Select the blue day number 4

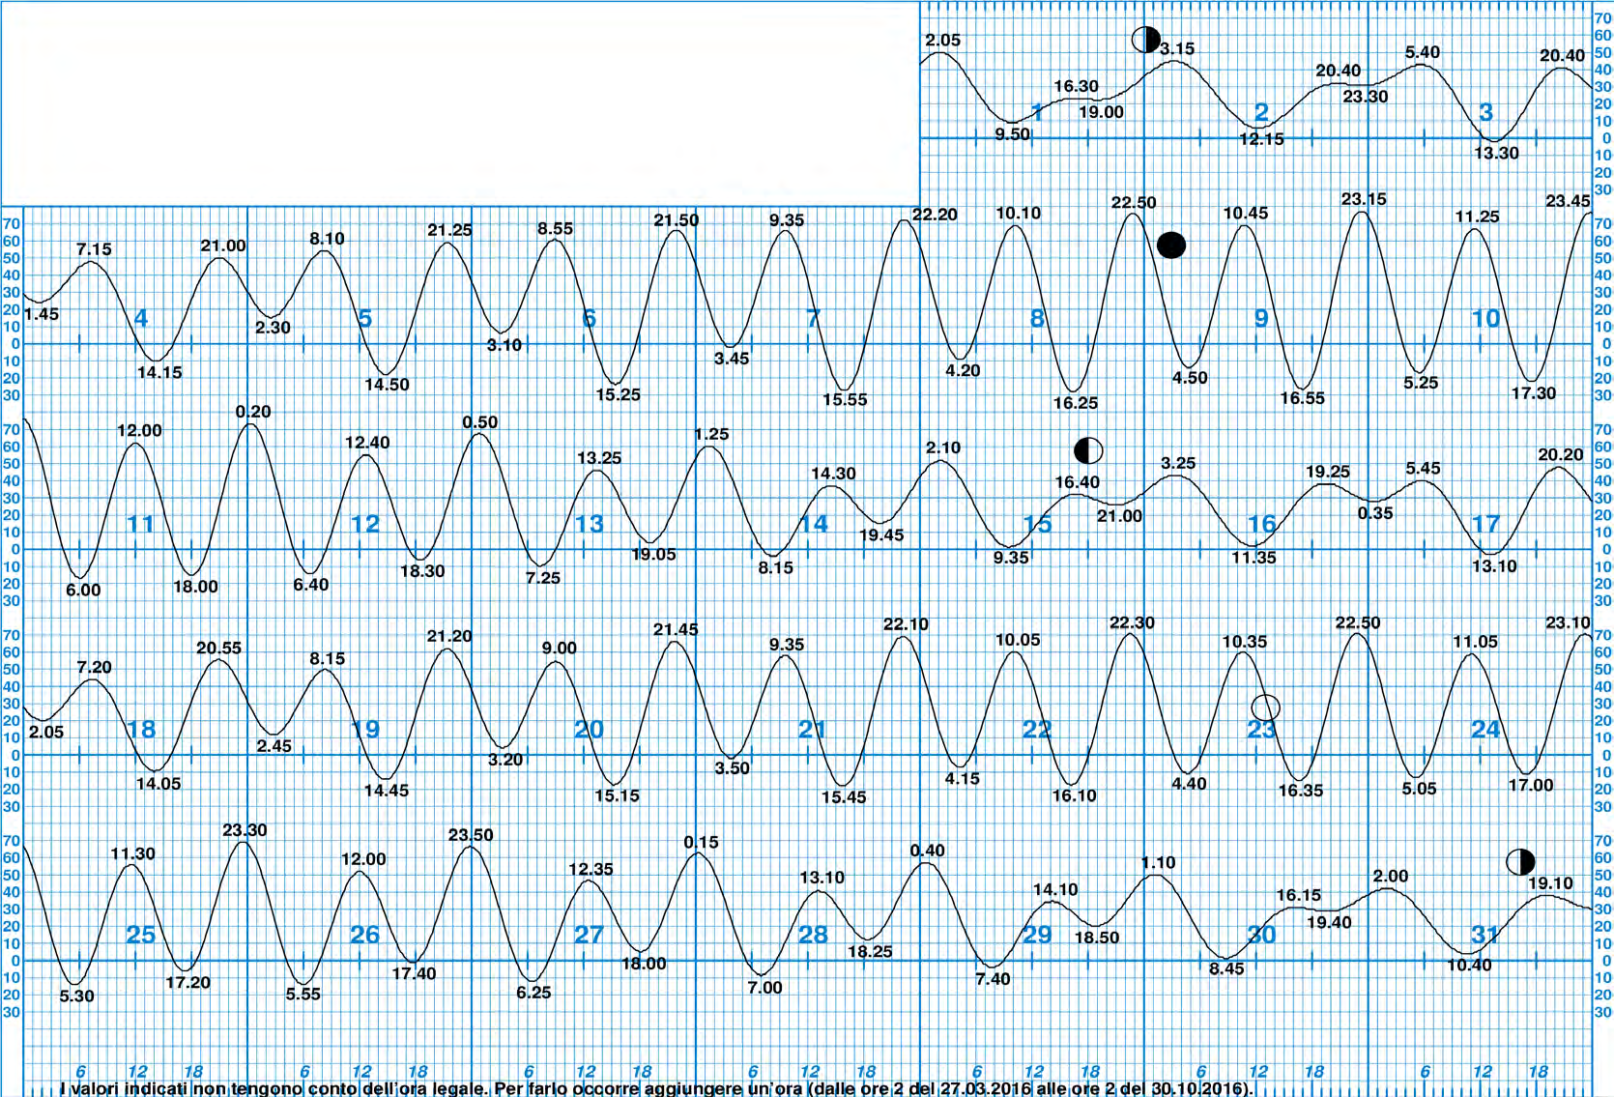pos(141,318)
